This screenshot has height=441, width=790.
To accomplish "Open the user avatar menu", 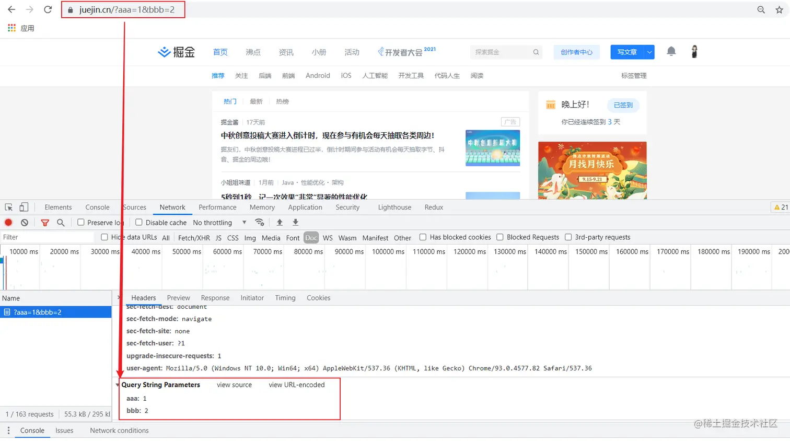I will [694, 51].
